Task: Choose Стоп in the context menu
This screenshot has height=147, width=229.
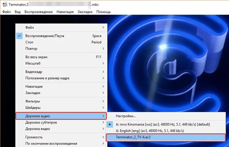Action: point(61,42)
